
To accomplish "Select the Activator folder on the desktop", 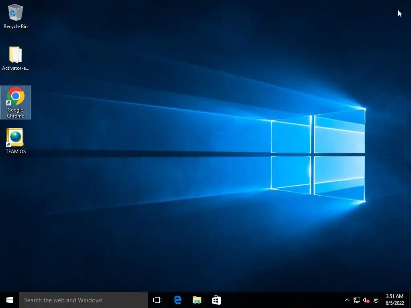I will click(x=16, y=58).
